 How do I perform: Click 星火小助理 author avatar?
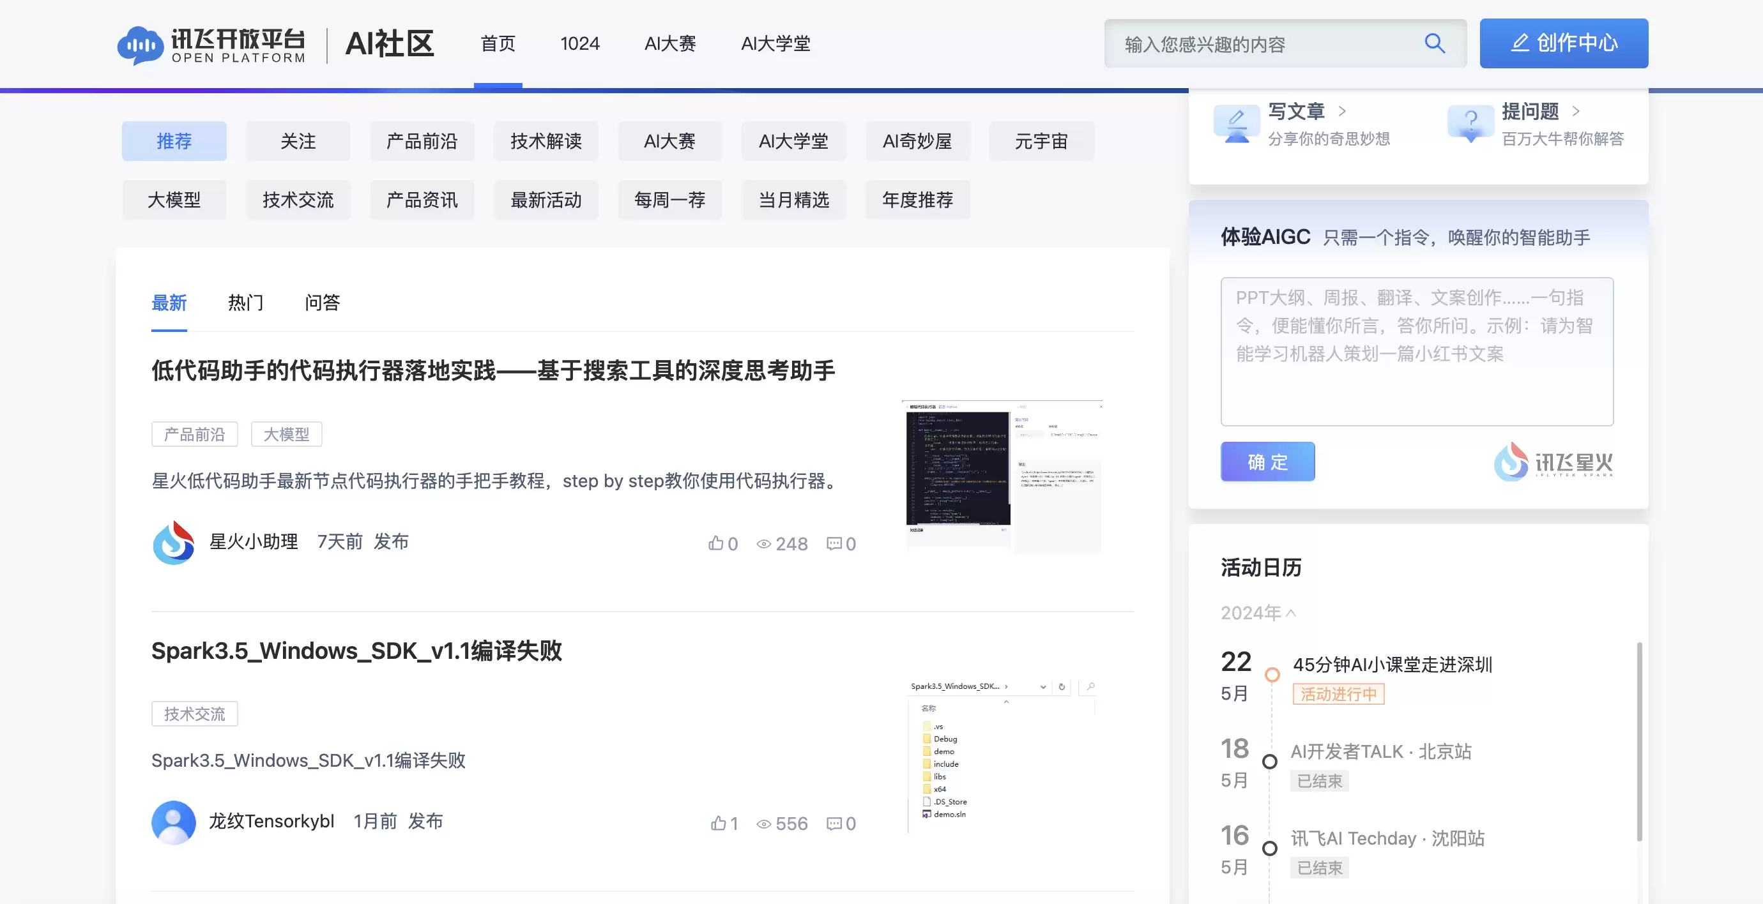(173, 542)
